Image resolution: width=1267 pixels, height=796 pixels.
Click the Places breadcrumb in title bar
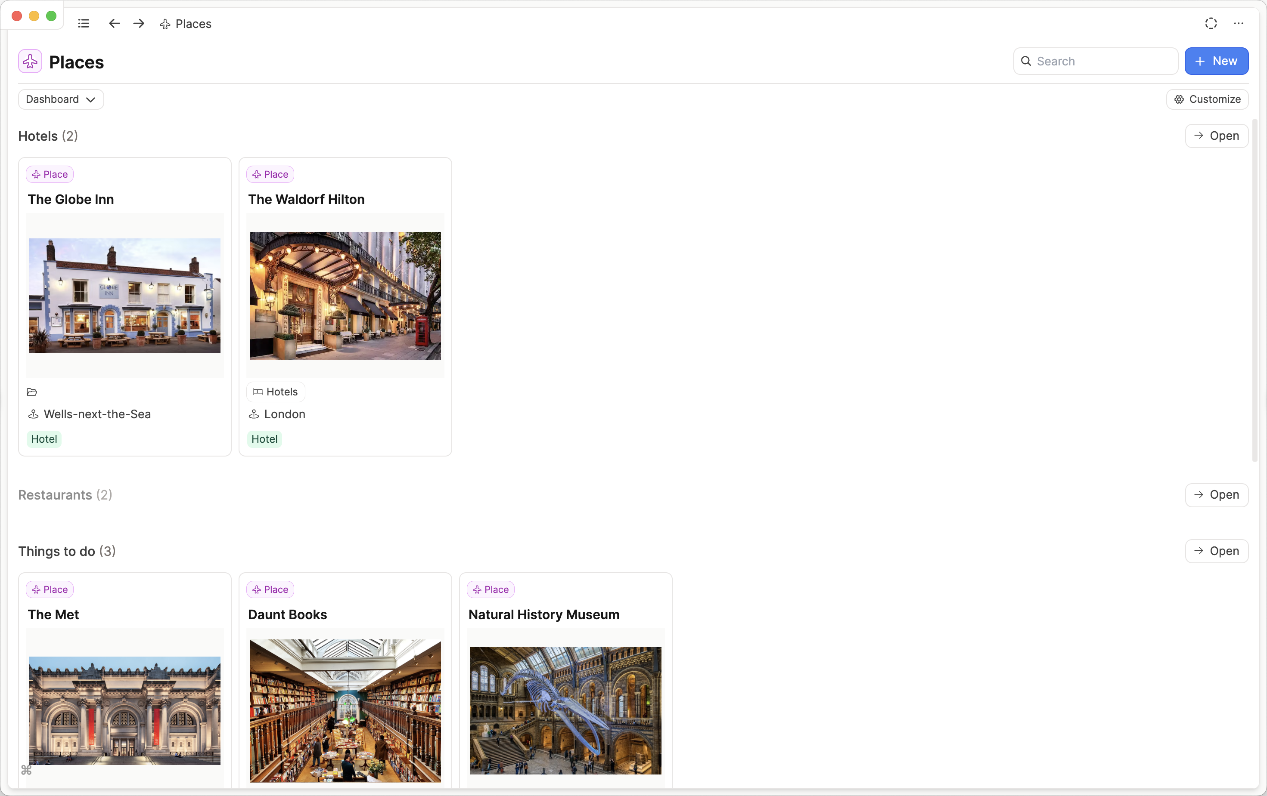186,24
